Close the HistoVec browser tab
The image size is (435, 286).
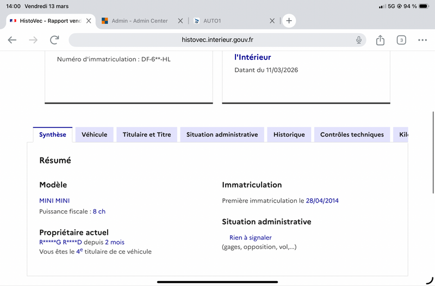point(89,21)
